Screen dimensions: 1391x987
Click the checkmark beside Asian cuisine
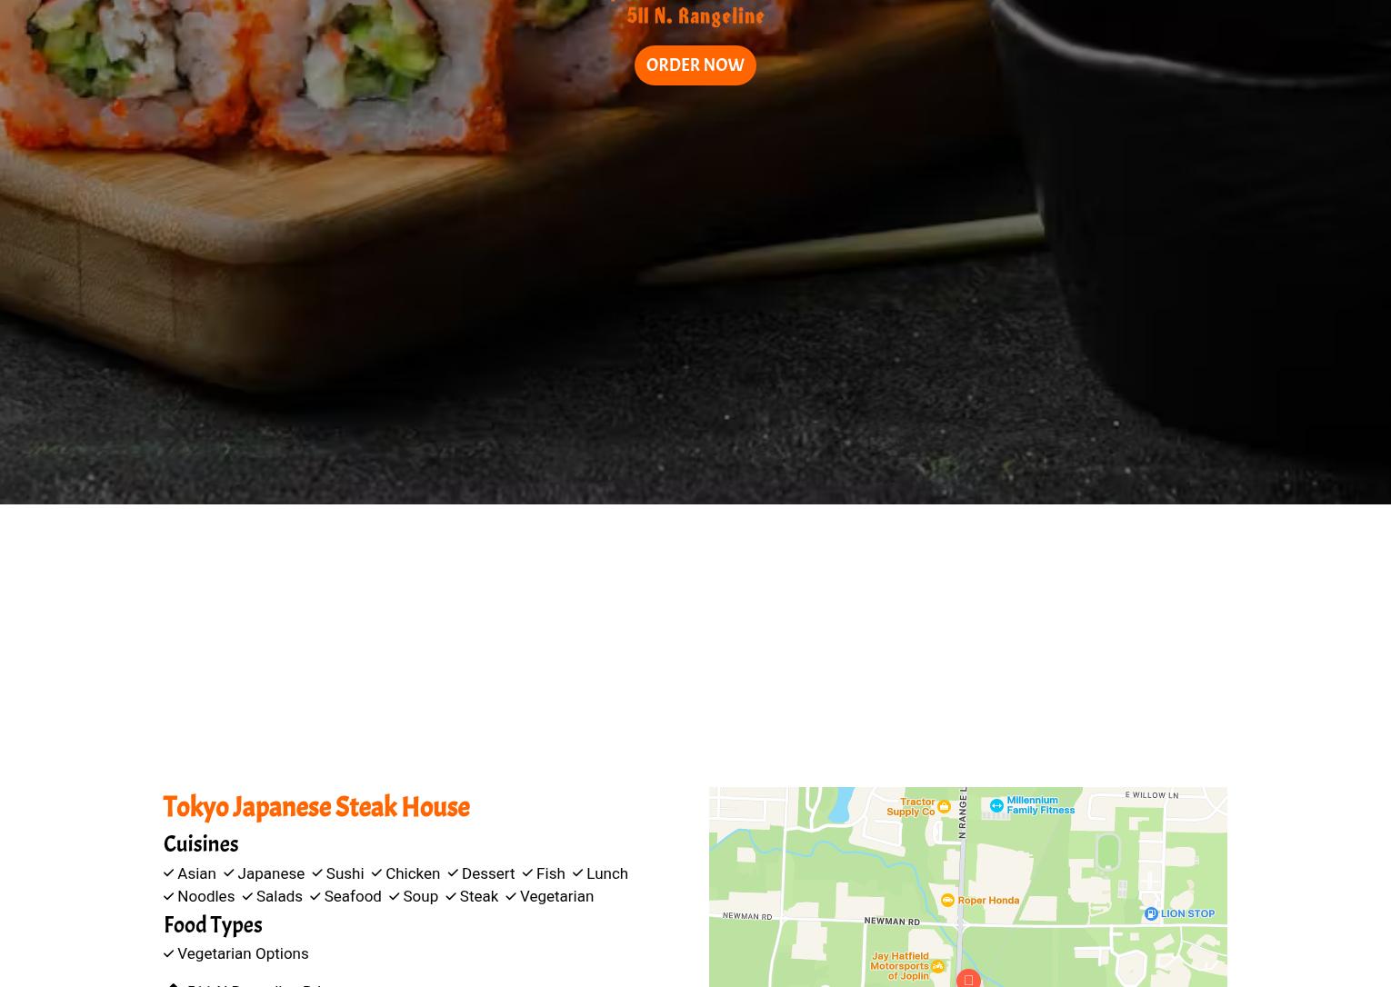click(168, 873)
